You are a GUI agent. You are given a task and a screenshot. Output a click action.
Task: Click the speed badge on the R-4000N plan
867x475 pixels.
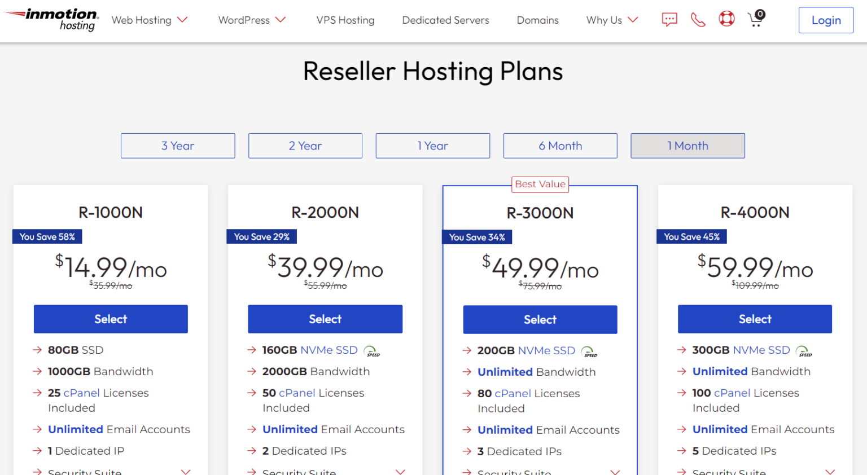[804, 351]
